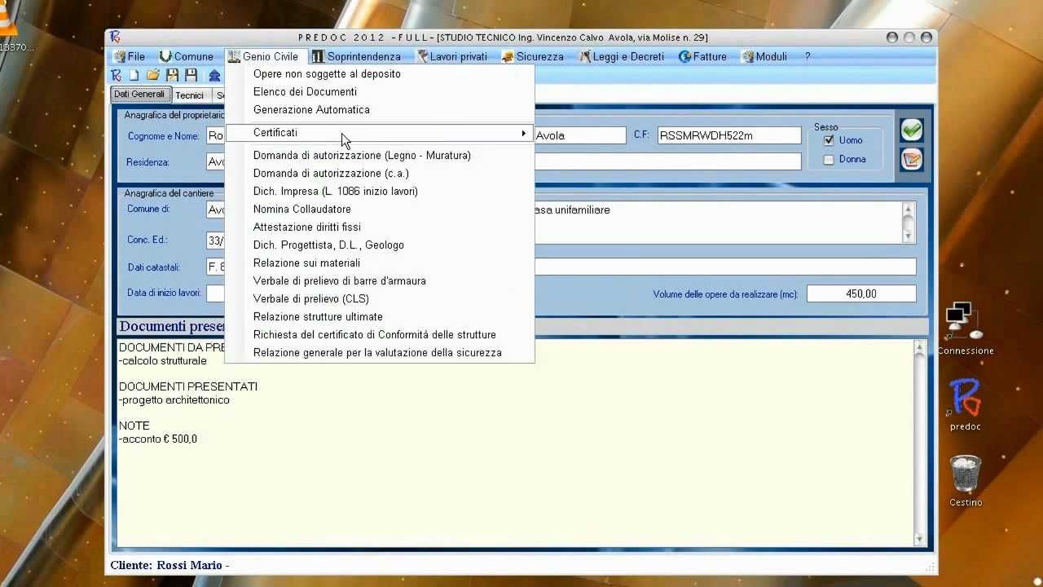Open the Fatture menu

point(702,56)
